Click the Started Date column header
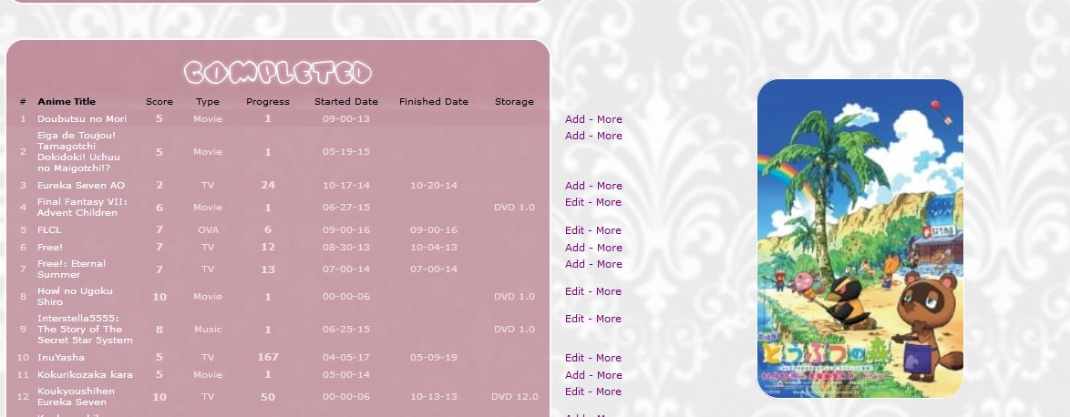The width and height of the screenshot is (1070, 417). click(345, 101)
